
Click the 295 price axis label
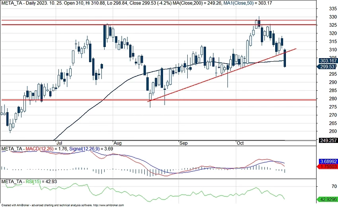(x=333, y=74)
